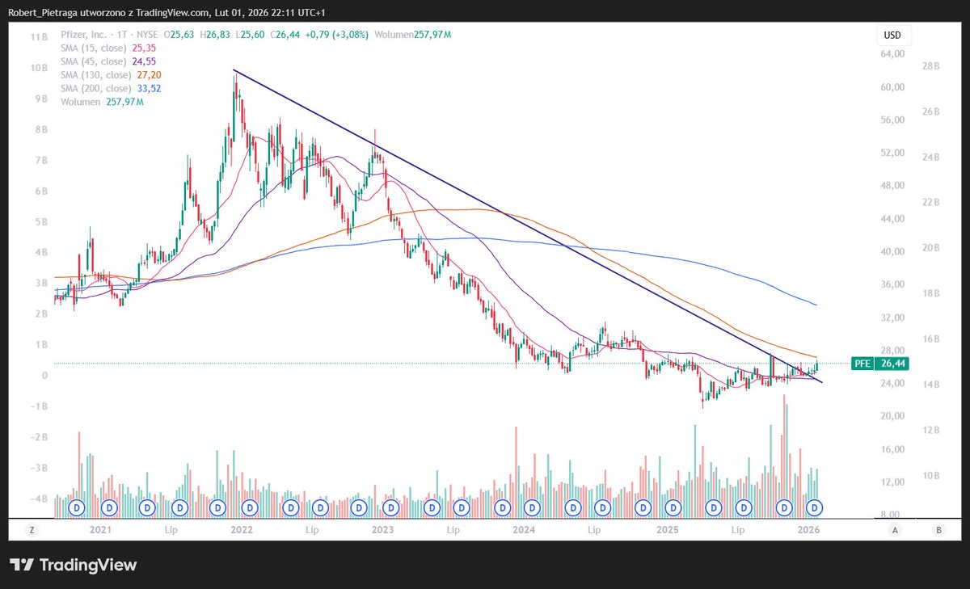Click the first dividend D marker on the timeline

[78, 507]
